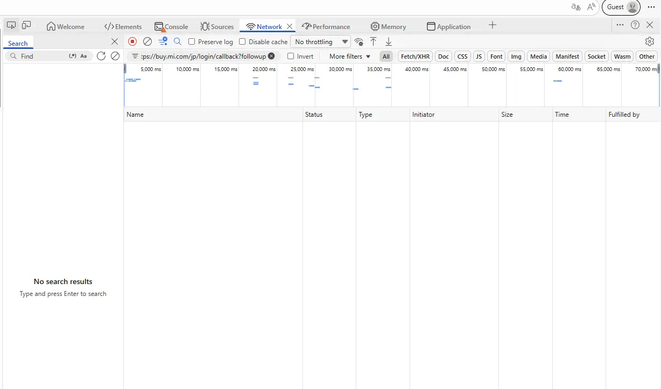Switch to the Welcome tab
Image resolution: width=661 pixels, height=389 pixels.
tap(66, 26)
